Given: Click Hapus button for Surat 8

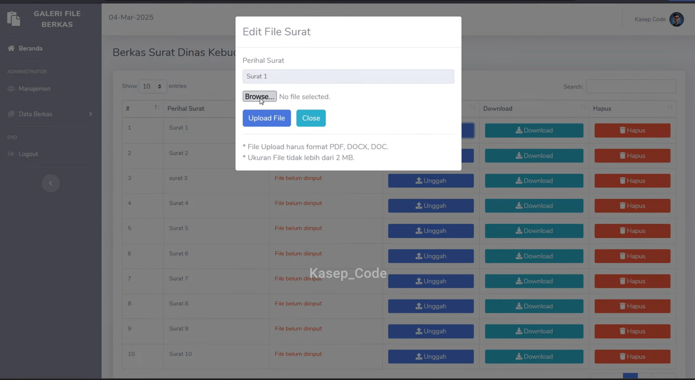Looking at the screenshot, I should (632, 306).
